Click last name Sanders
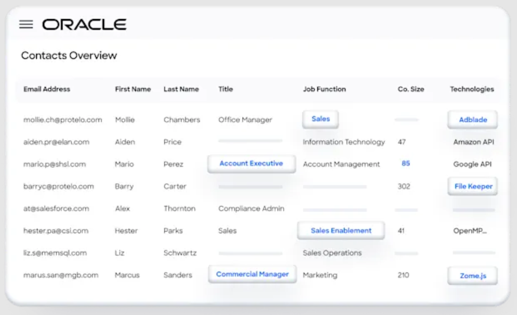The width and height of the screenshot is (517, 315). pos(178,275)
